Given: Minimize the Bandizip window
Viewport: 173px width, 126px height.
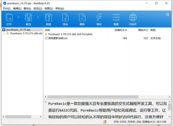Looking at the screenshot, I should click(x=147, y=3).
